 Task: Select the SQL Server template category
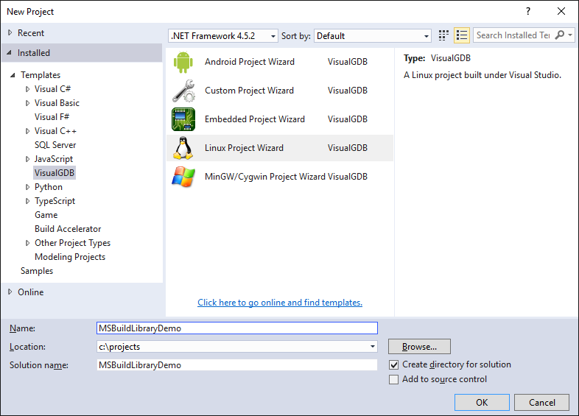coord(55,145)
